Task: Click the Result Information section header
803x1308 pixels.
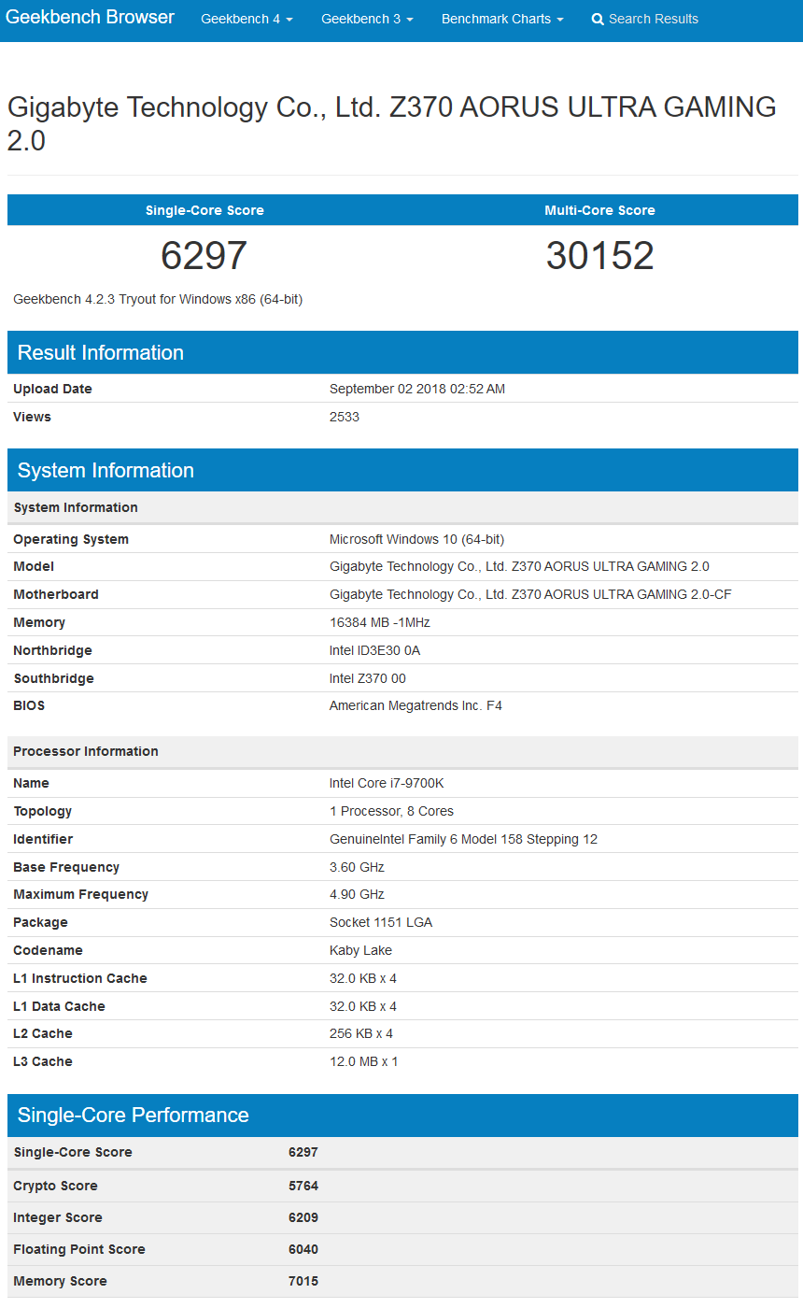Action: tap(402, 352)
